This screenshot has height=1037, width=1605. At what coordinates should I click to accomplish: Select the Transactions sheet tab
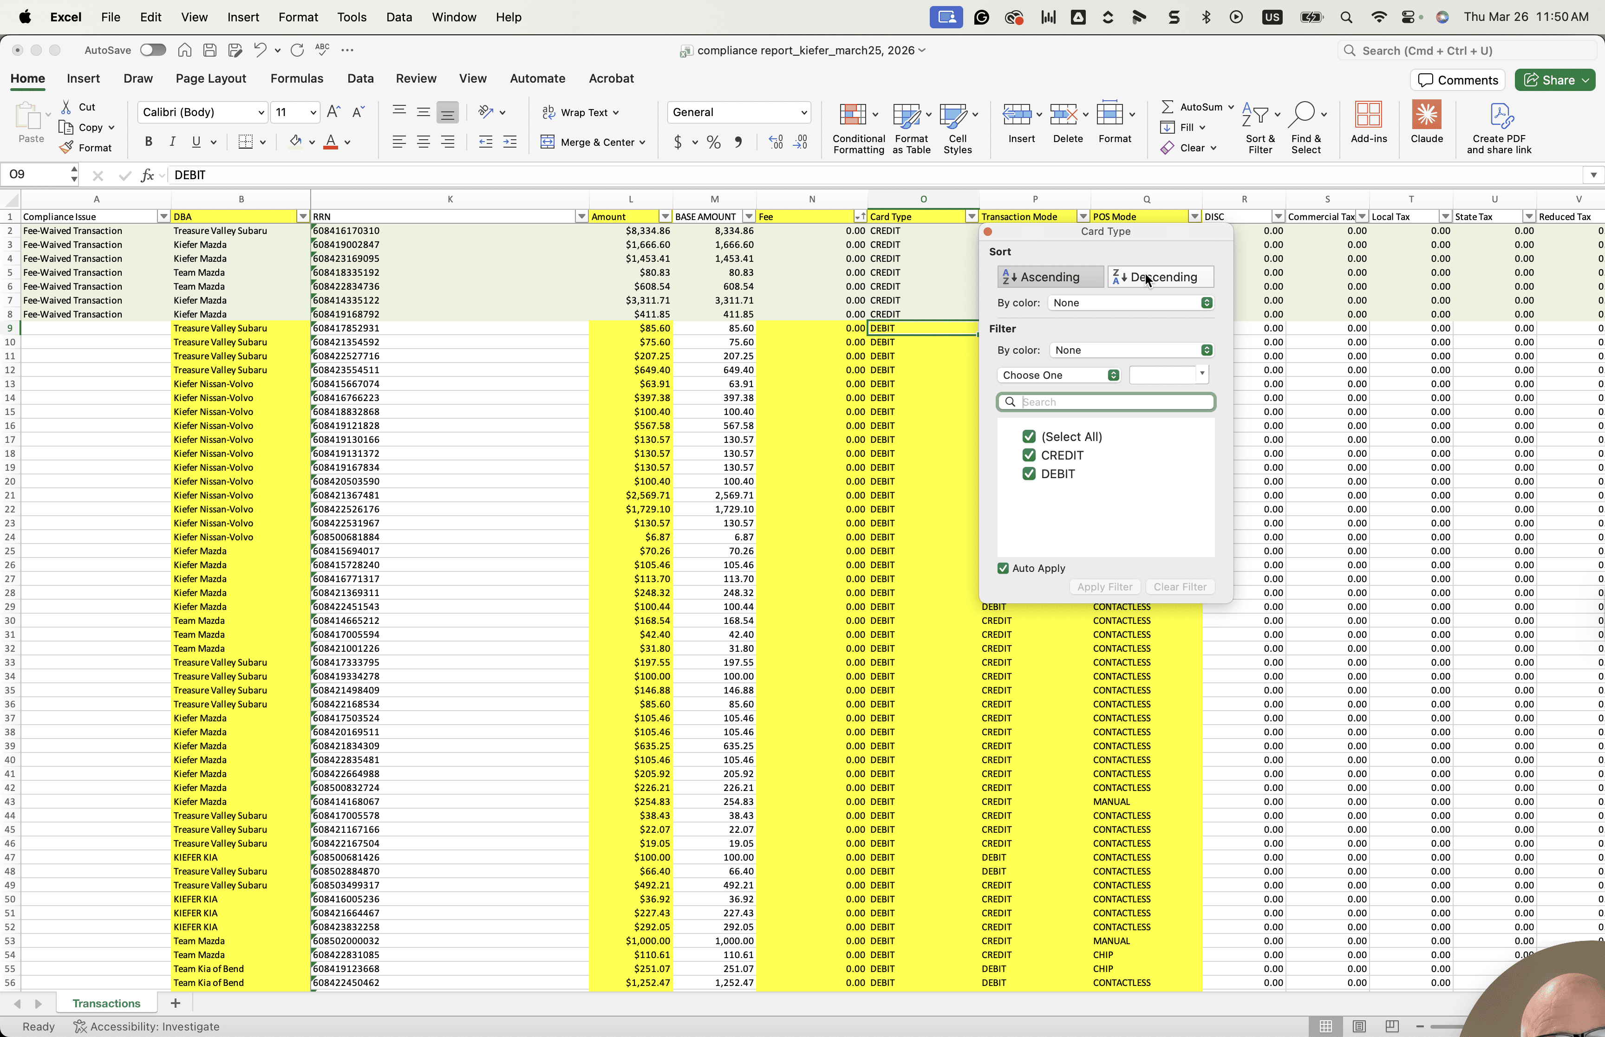coord(106,1003)
